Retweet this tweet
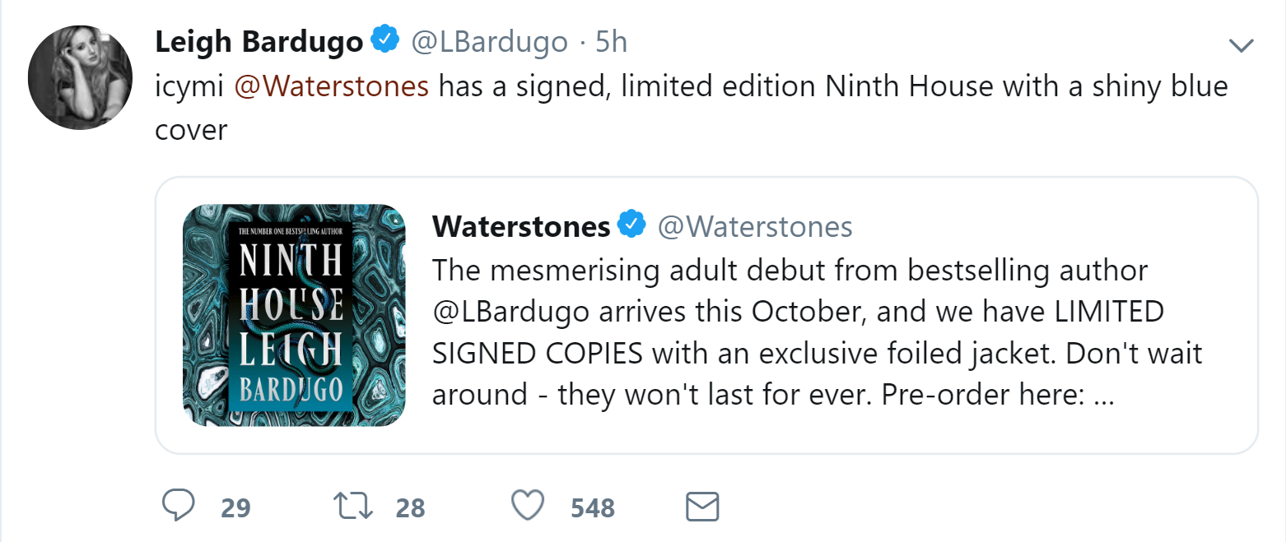Viewport: 1286px width, 542px height. click(352, 507)
